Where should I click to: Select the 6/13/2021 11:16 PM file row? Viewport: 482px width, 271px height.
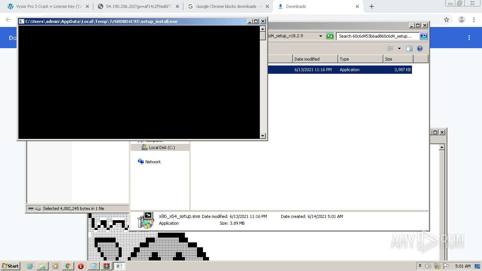pyautogui.click(x=340, y=70)
